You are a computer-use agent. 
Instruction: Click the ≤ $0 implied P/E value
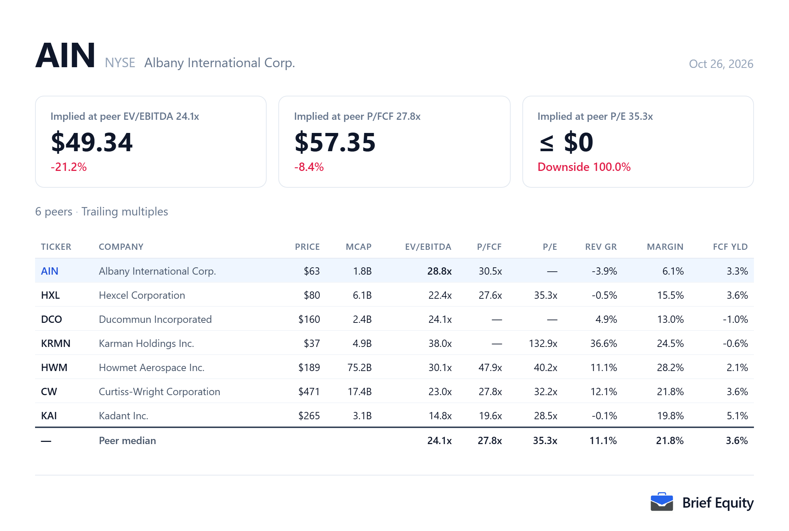point(566,142)
